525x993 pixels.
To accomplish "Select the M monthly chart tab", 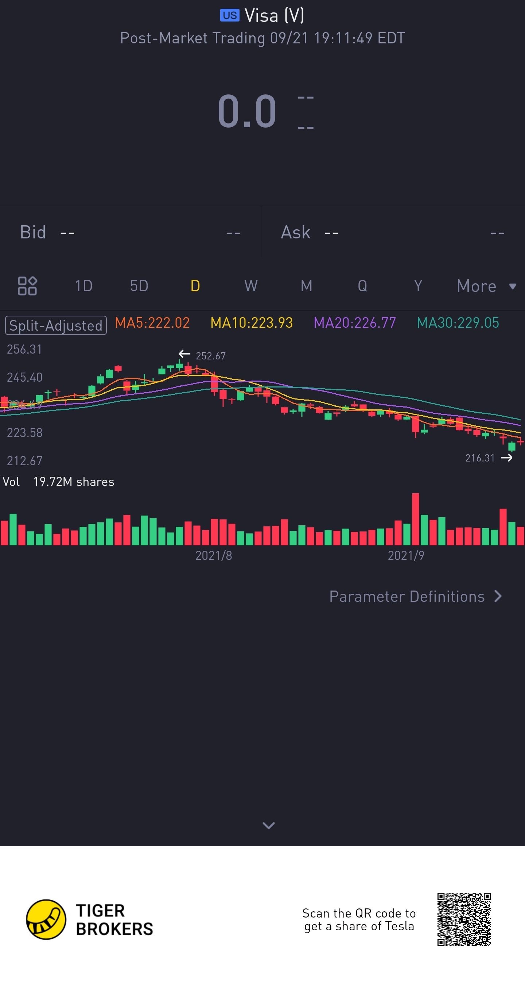I will coord(307,286).
